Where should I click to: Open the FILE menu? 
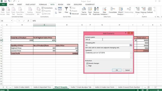[x=3, y=5]
